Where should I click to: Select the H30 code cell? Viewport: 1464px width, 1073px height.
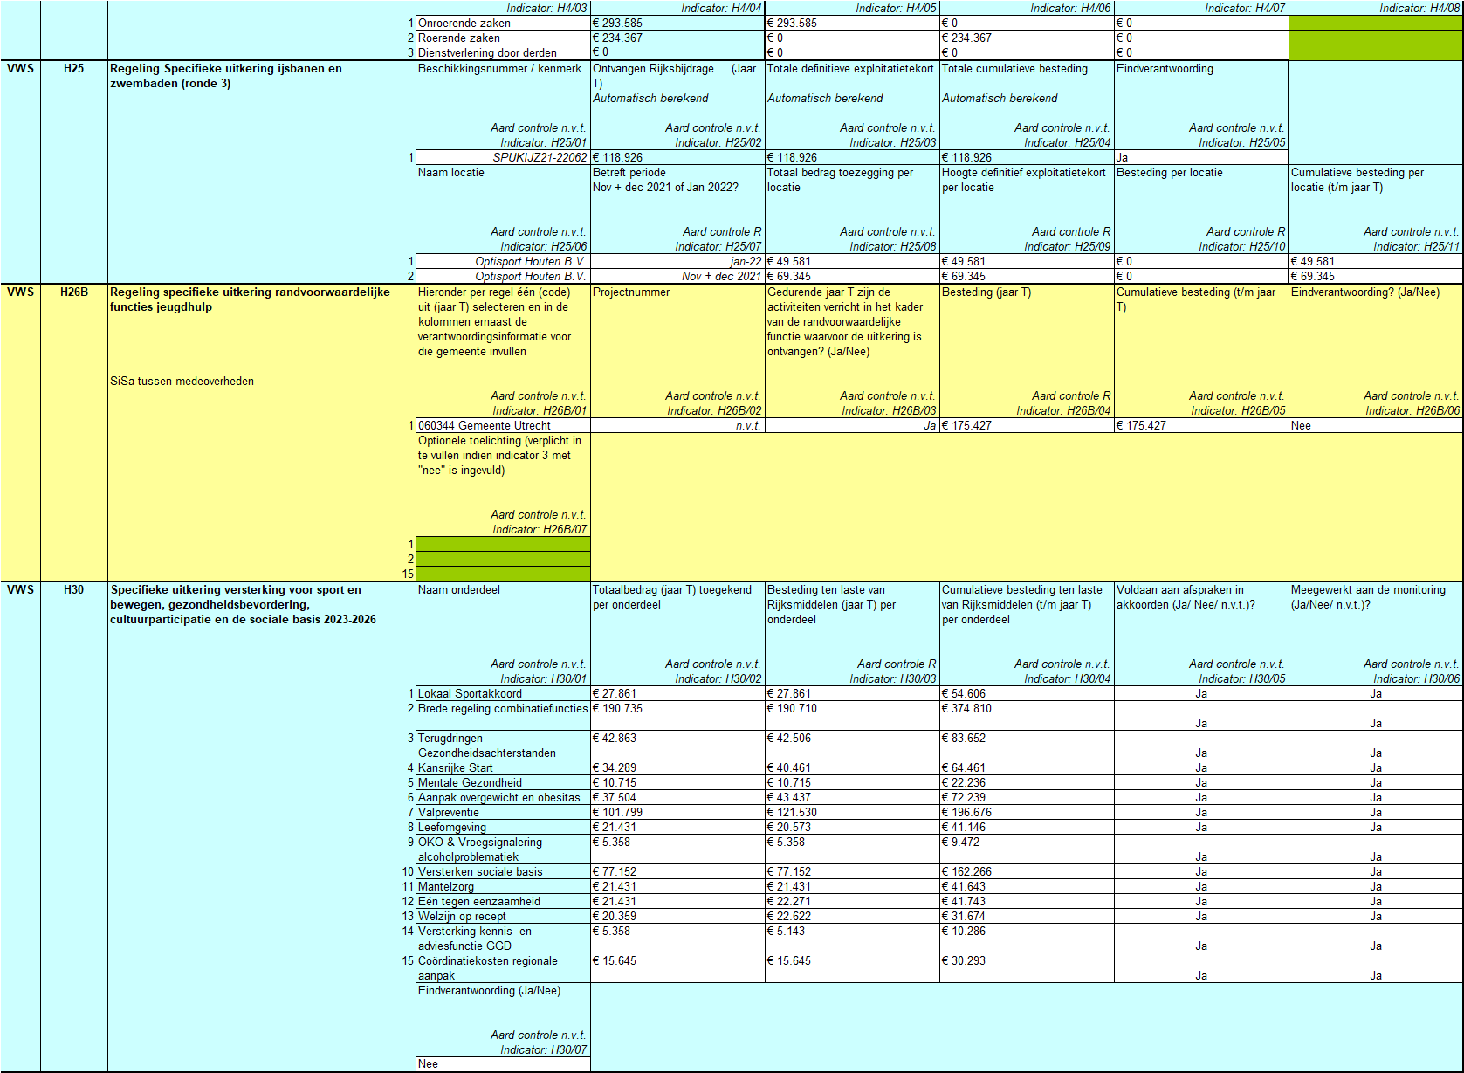pyautogui.click(x=74, y=590)
